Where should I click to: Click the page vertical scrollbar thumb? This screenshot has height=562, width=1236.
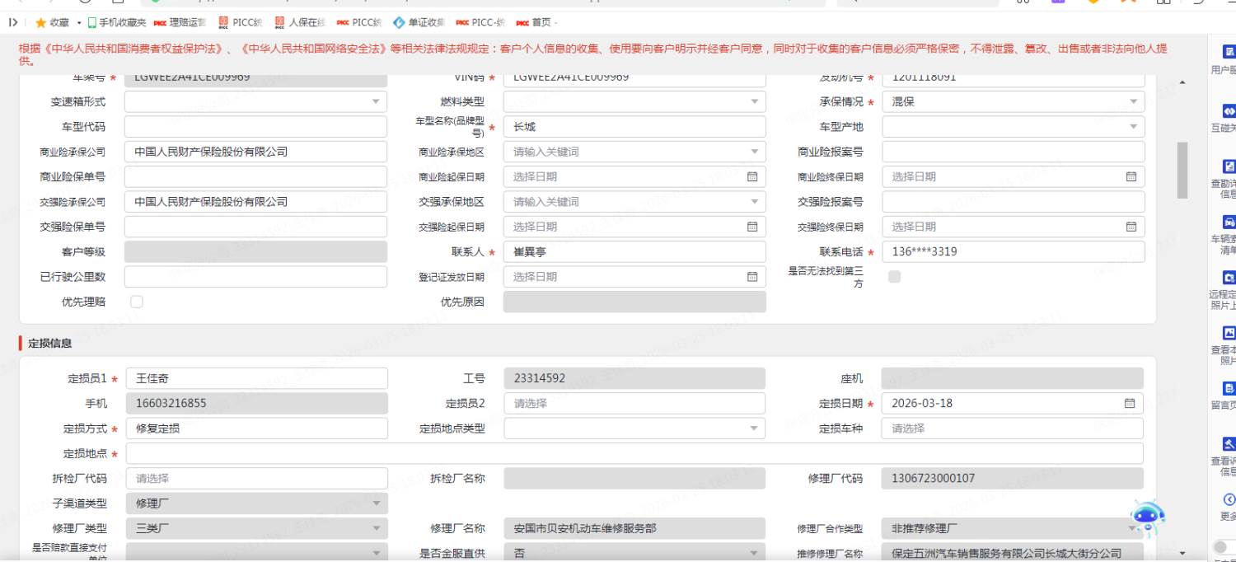click(x=1183, y=170)
